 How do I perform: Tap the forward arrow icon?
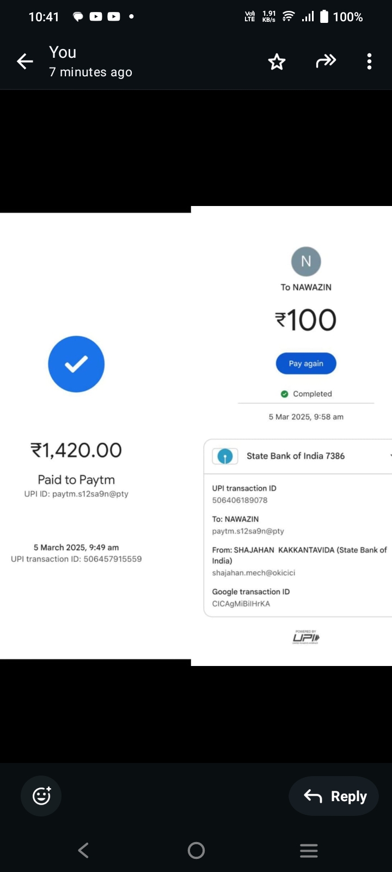click(x=326, y=61)
